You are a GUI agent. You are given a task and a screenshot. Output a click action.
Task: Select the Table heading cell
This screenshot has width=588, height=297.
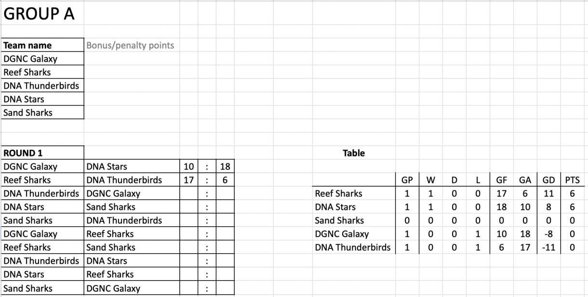[x=353, y=154]
